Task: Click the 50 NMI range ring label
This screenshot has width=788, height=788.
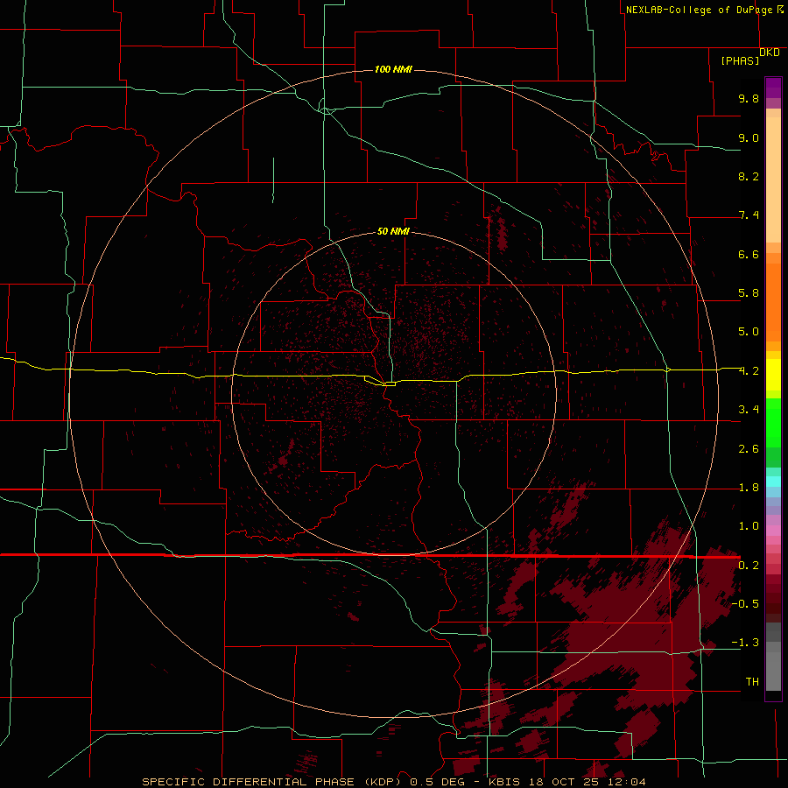Action: tap(393, 231)
